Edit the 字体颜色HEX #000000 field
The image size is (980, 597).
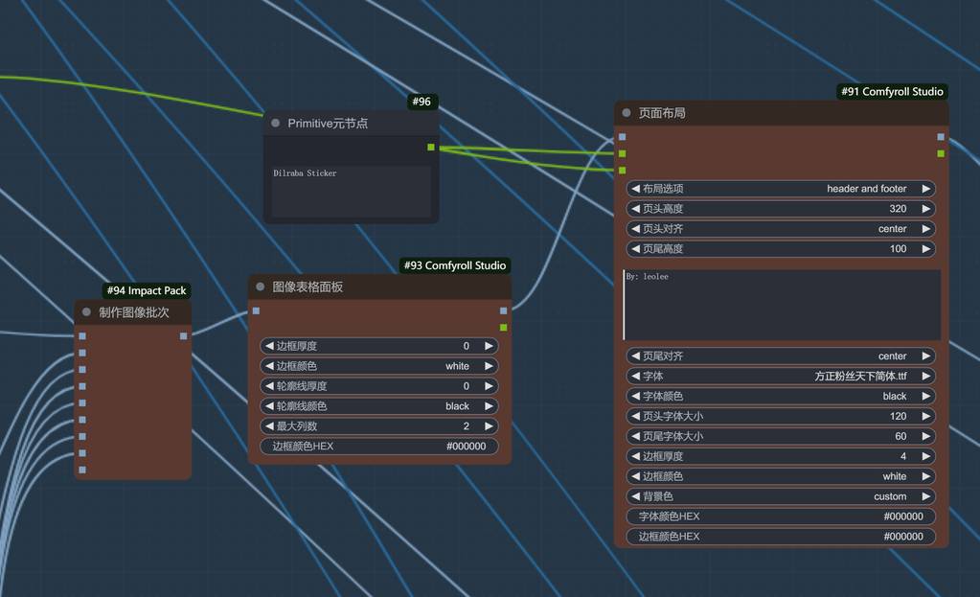point(781,517)
